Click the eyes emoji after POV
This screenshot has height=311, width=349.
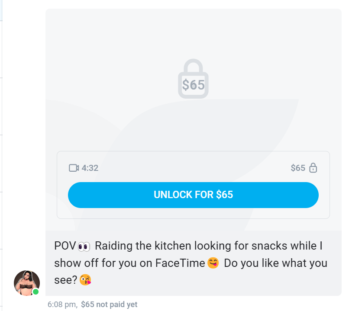(84, 247)
